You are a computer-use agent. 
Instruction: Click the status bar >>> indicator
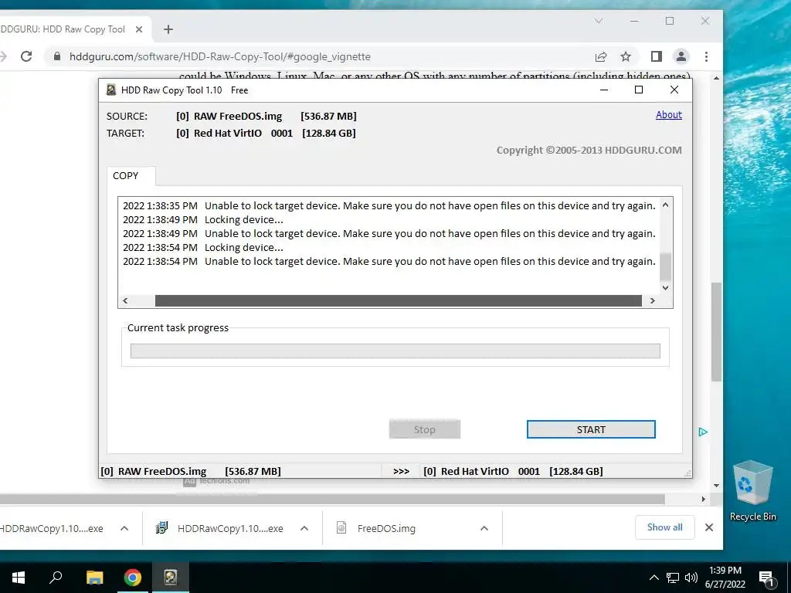tap(401, 472)
